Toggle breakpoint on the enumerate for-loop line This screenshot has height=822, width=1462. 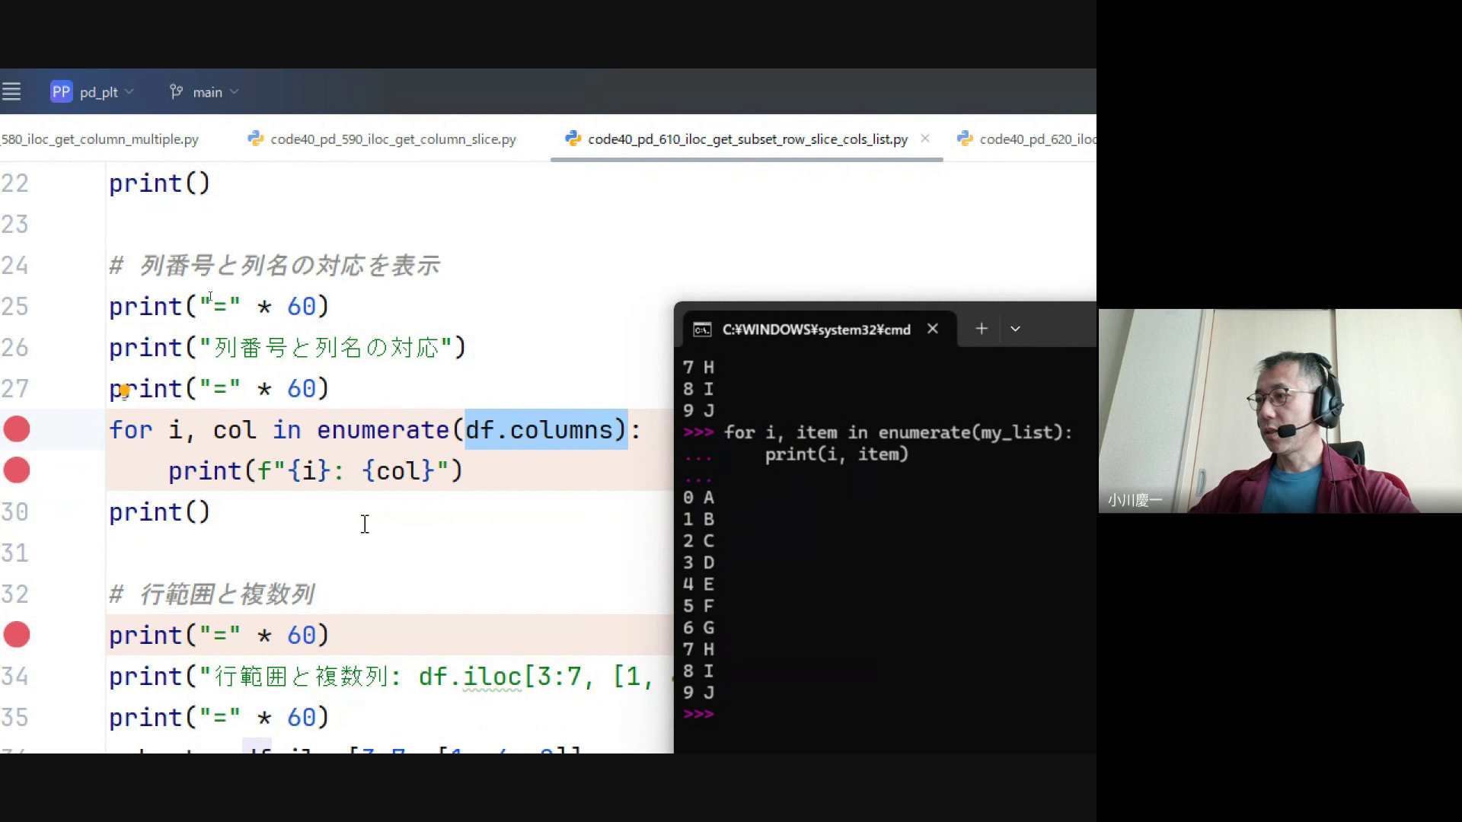[17, 429]
